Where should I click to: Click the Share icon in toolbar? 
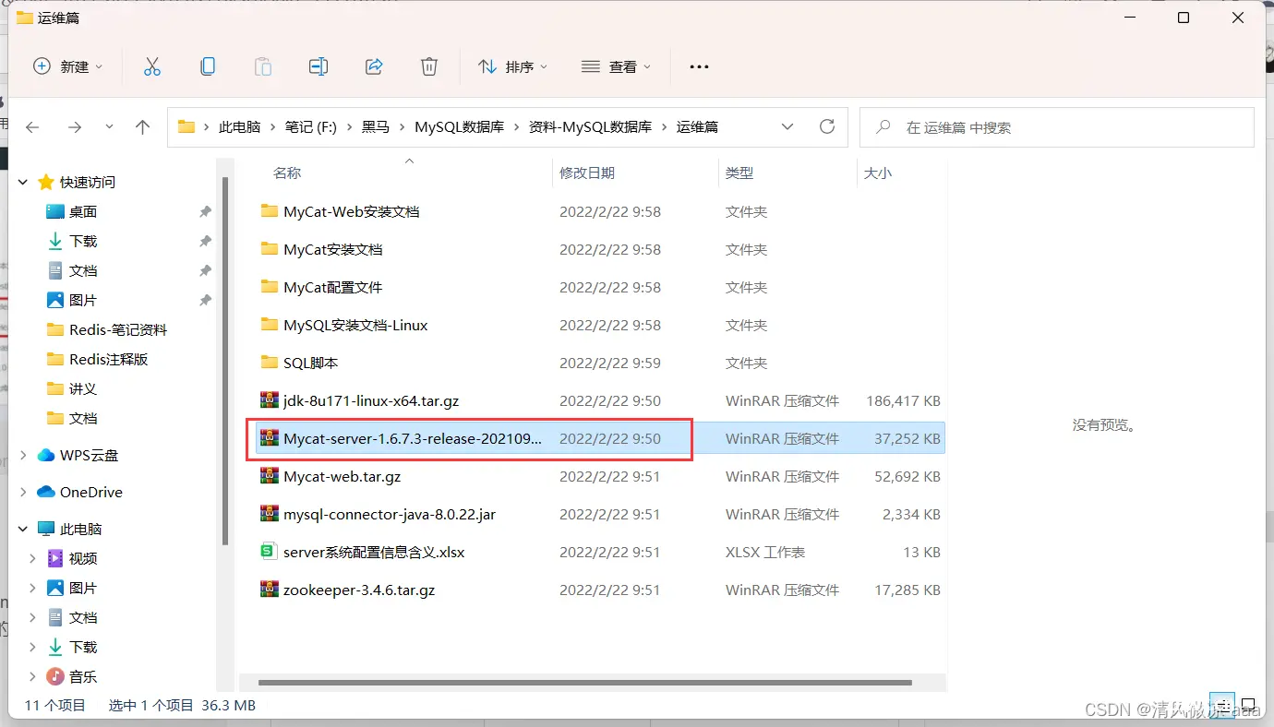click(374, 66)
